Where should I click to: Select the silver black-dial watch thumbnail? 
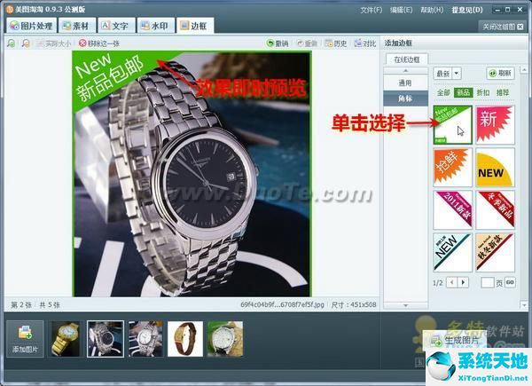[x=106, y=339]
